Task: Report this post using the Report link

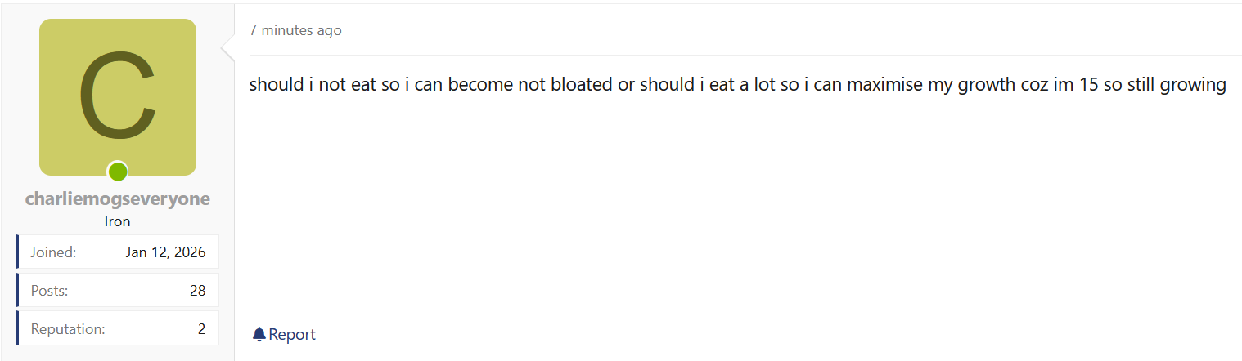Action: tap(291, 334)
